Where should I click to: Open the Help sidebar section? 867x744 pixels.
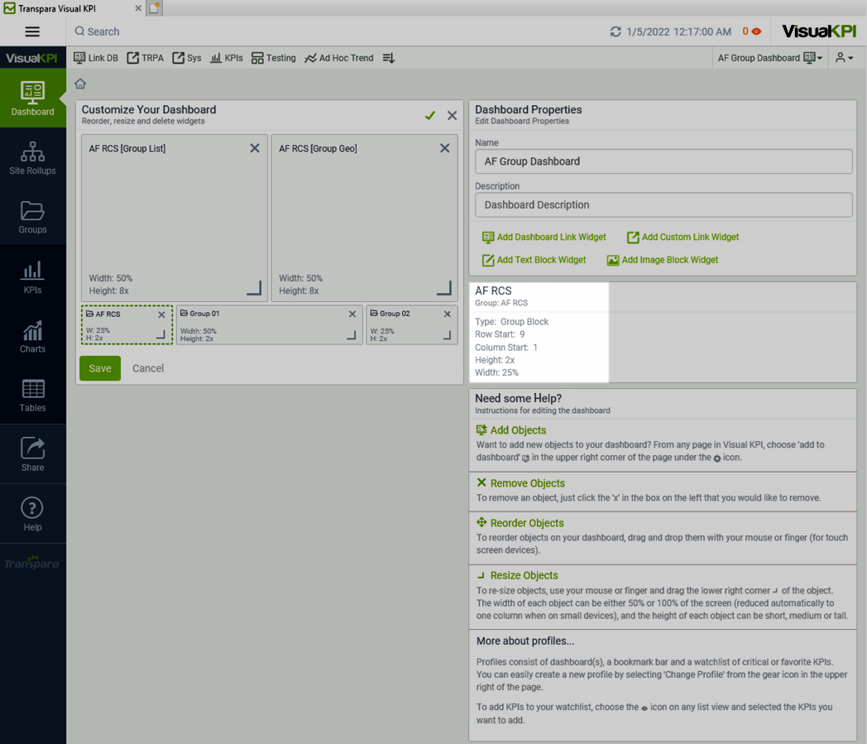[32, 514]
